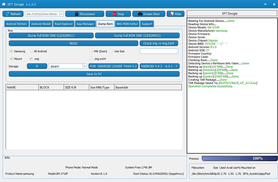Screen dimensions: 278x182
Task: Click the READ button
Action: [73, 43]
